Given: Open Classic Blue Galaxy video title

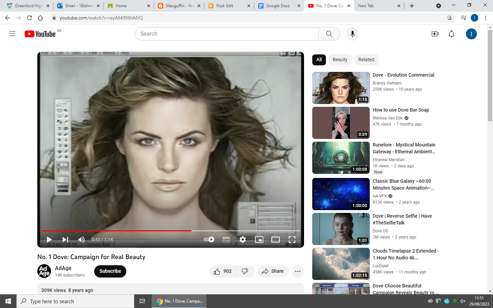Looking at the screenshot, I should pos(403,184).
